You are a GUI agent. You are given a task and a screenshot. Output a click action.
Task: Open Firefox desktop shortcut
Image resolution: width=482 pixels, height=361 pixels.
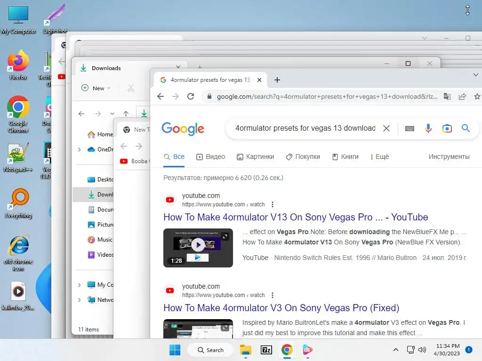(x=18, y=65)
